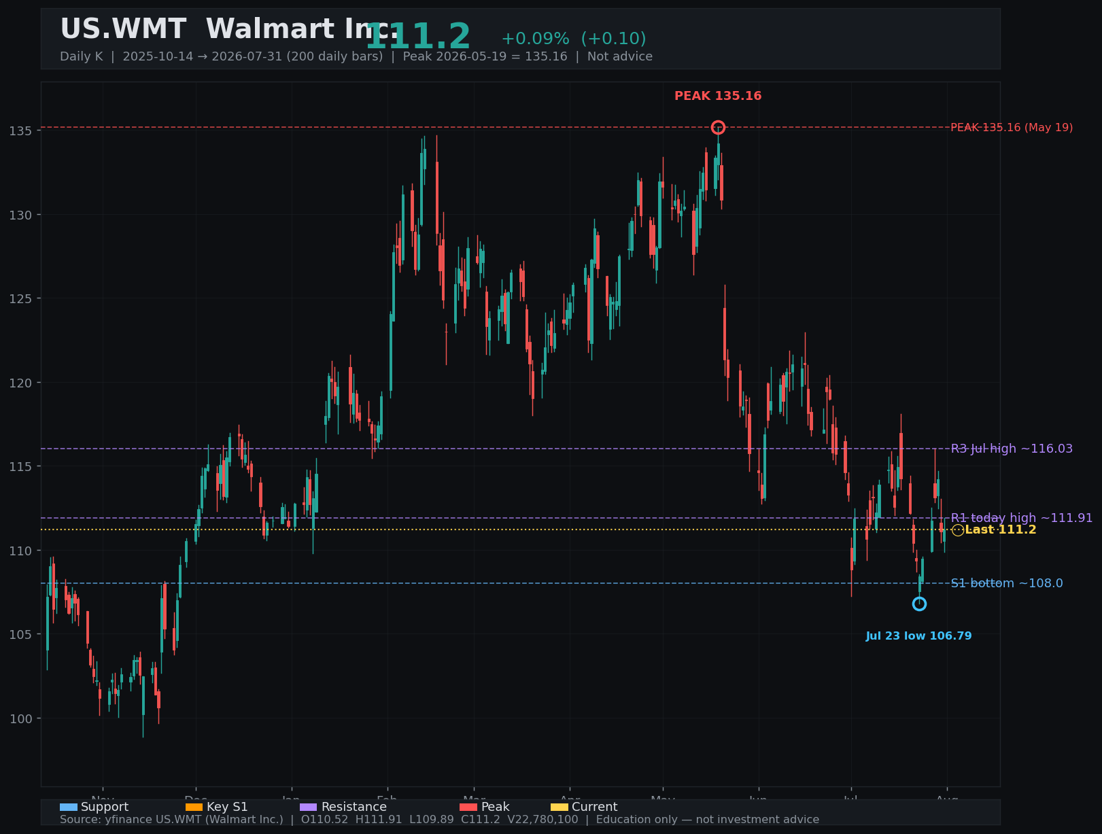Click the "Key S1" legend label
Screen dimensions: 1102x834
tap(227, 807)
